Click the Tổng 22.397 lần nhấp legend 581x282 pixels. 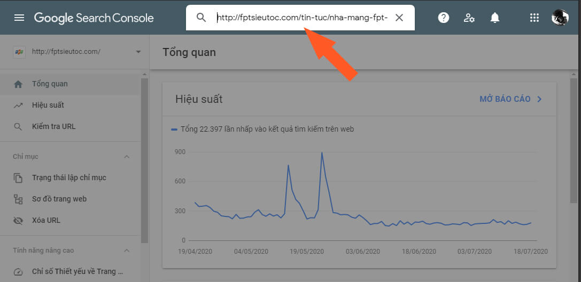pos(262,130)
